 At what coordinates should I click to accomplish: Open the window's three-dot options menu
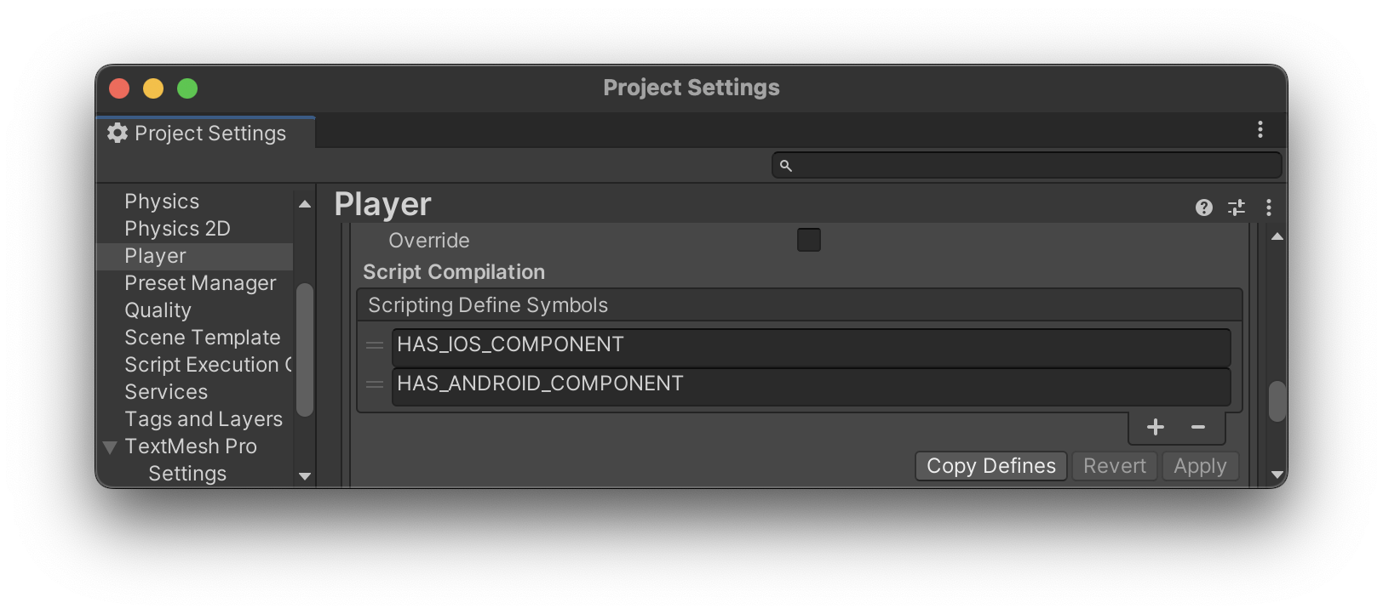click(1260, 130)
